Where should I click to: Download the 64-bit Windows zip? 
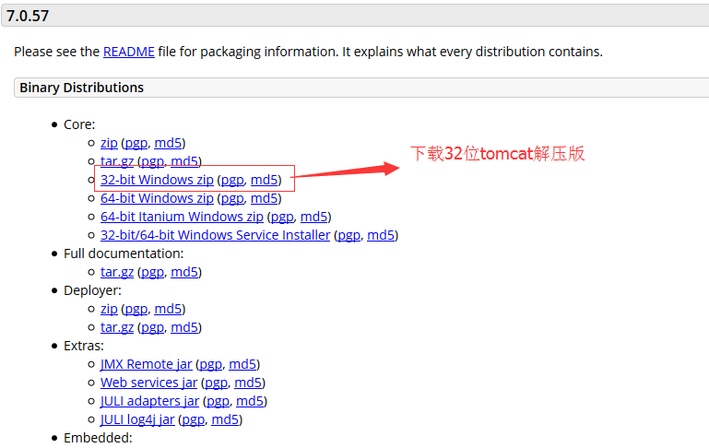(x=157, y=198)
